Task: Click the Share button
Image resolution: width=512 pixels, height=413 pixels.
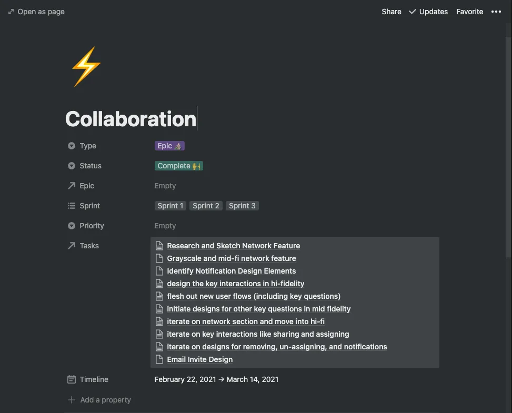Action: pyautogui.click(x=391, y=12)
